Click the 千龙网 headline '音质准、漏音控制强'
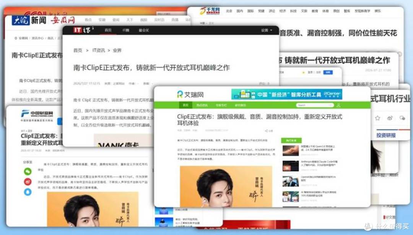This screenshot has height=235, width=413. point(338,33)
